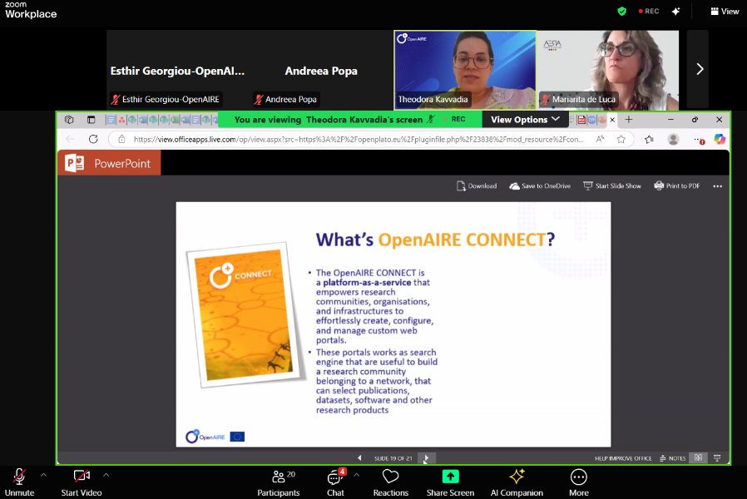
Task: Click 'You are viewing Theodora Kavvadia's screen' banner
Action: [x=329, y=120]
